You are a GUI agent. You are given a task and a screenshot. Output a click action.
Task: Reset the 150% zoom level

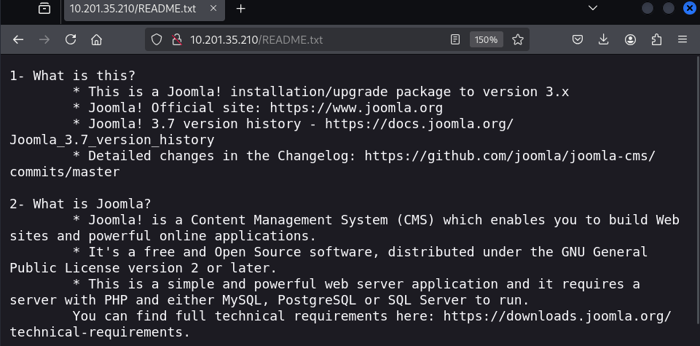[486, 40]
